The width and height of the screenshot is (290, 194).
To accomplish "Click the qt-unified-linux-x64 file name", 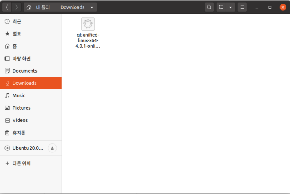I will pyautogui.click(x=88, y=40).
